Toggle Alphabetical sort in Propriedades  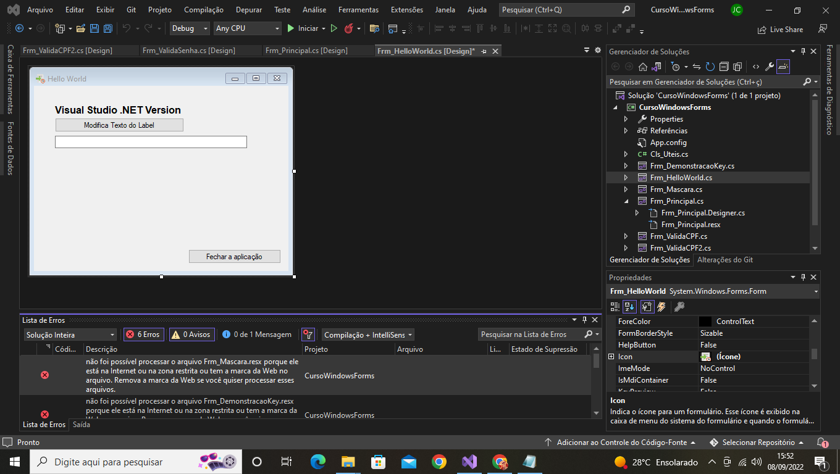click(x=629, y=307)
